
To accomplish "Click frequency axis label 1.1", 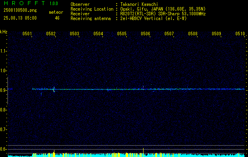I will [x=3, y=51].
